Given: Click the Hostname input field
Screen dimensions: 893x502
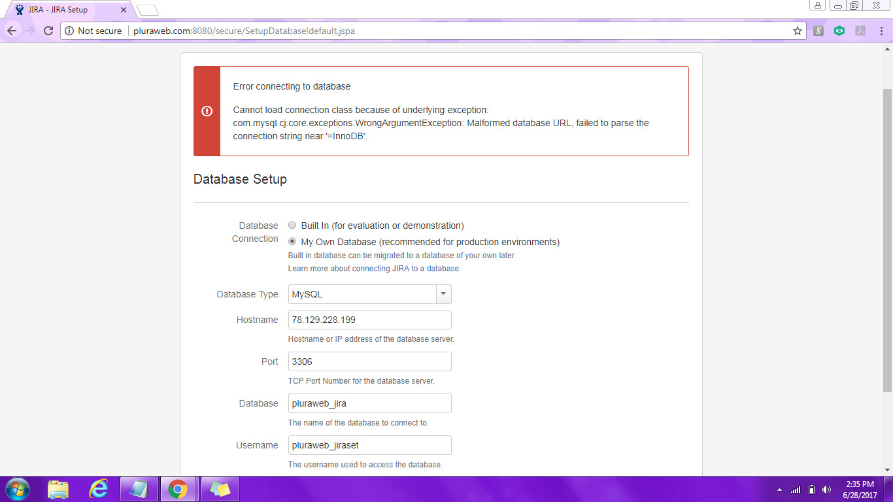Looking at the screenshot, I should (370, 320).
